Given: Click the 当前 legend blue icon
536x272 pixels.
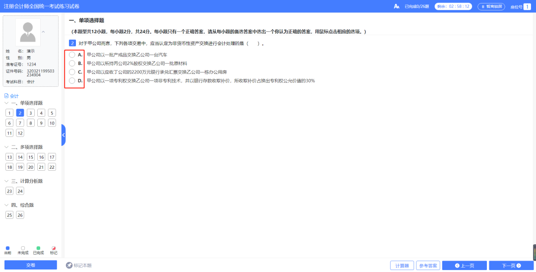Looking at the screenshot, I should tap(7, 248).
